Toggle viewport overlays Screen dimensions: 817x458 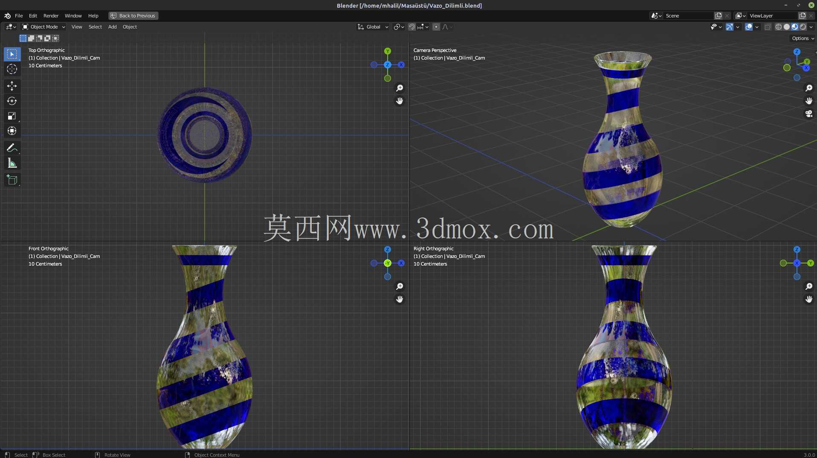[x=749, y=27]
